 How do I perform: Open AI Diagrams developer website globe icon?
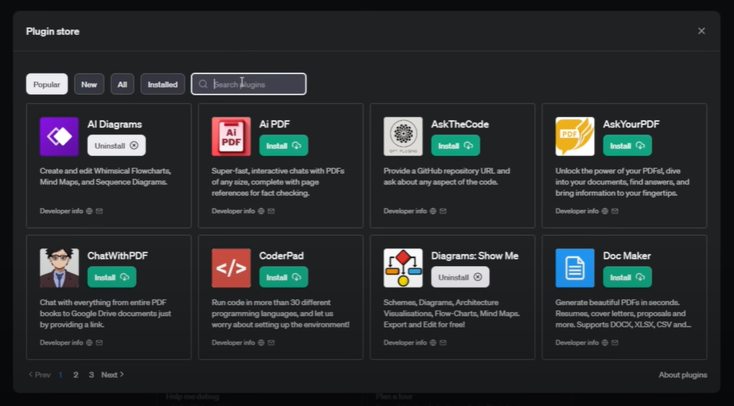point(89,211)
